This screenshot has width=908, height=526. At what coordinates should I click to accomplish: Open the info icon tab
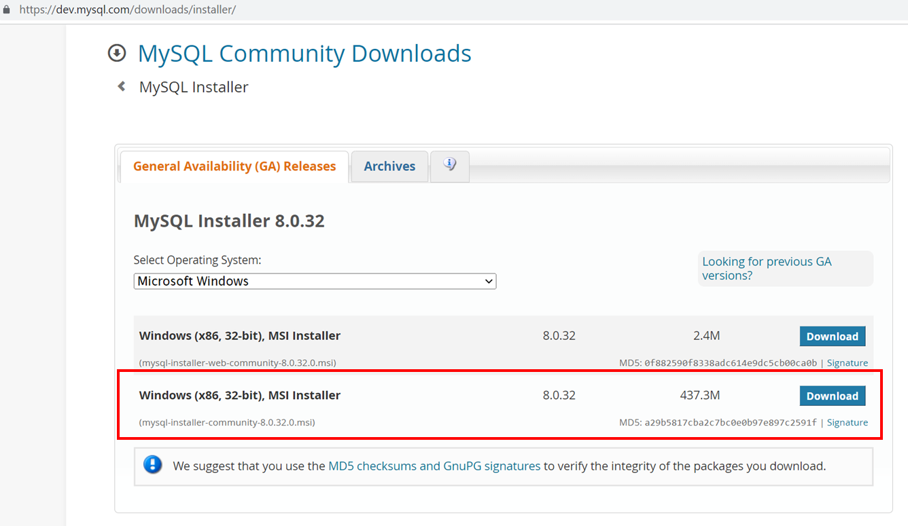pos(450,166)
